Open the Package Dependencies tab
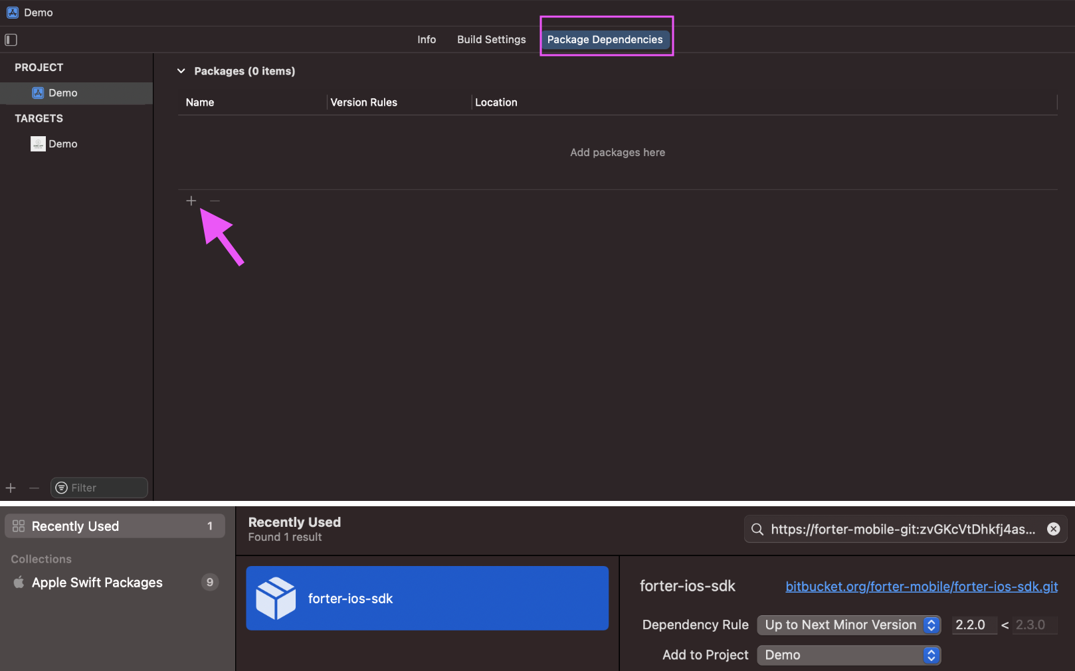 click(605, 40)
